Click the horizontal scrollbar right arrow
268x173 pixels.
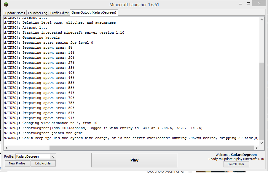click(256, 148)
